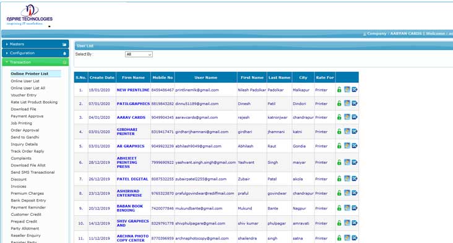The width and height of the screenshot is (453, 243).
Task: Click green unlock icon for NEW PRINTLINE
Action: click(x=339, y=90)
